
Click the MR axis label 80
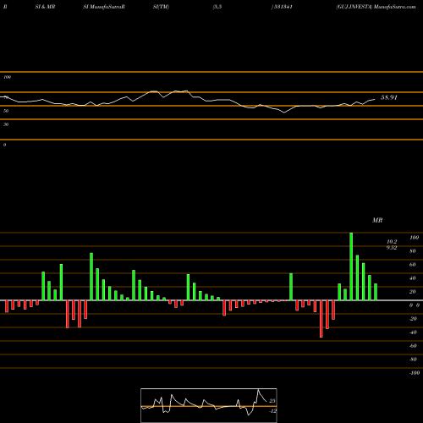[413, 251]
